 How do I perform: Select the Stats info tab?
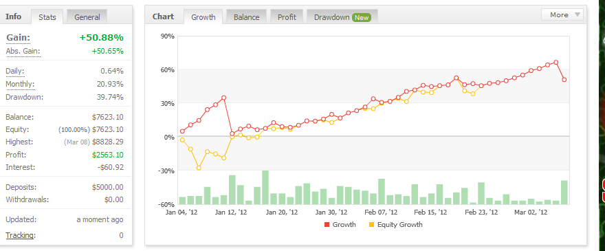47,17
